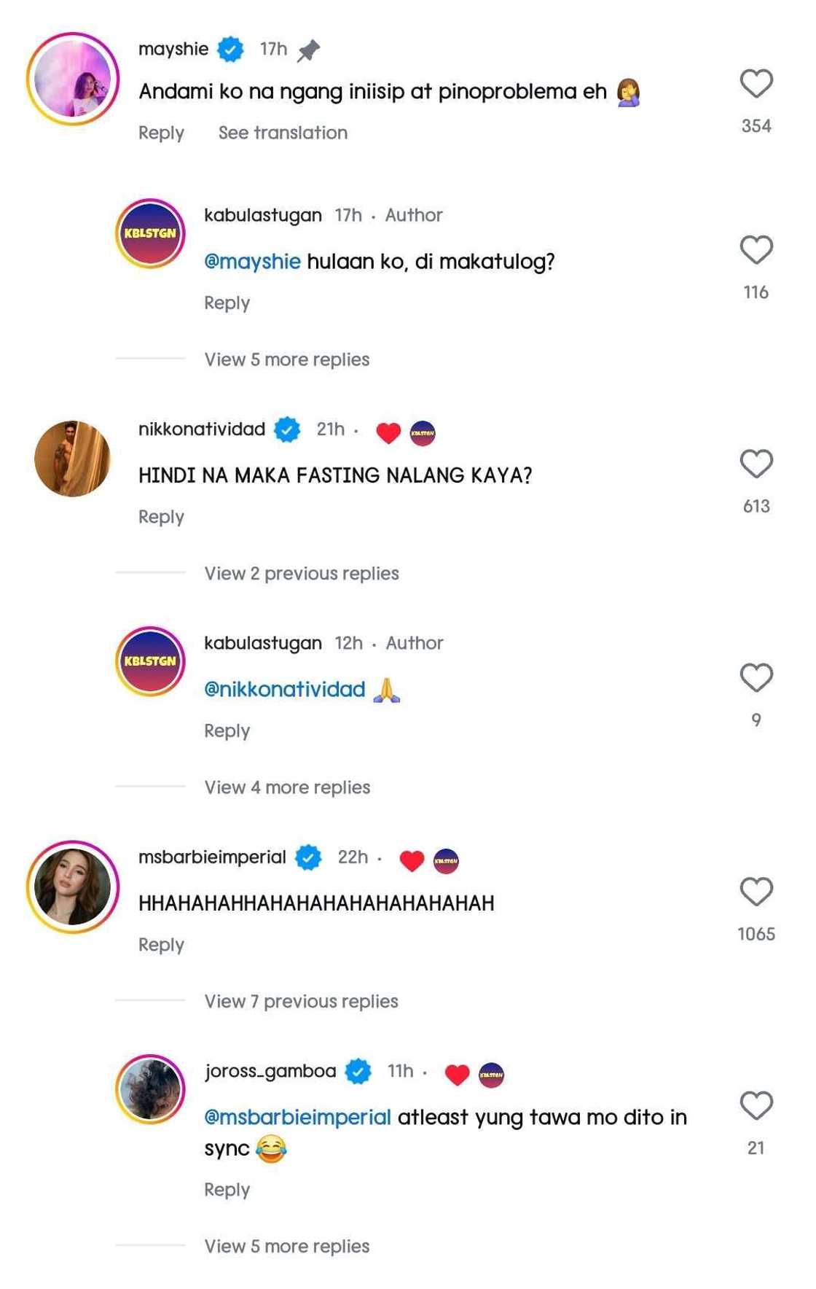This screenshot has width=816, height=1289.
Task: Like kabulastugan's praying hands reply
Action: click(756, 678)
